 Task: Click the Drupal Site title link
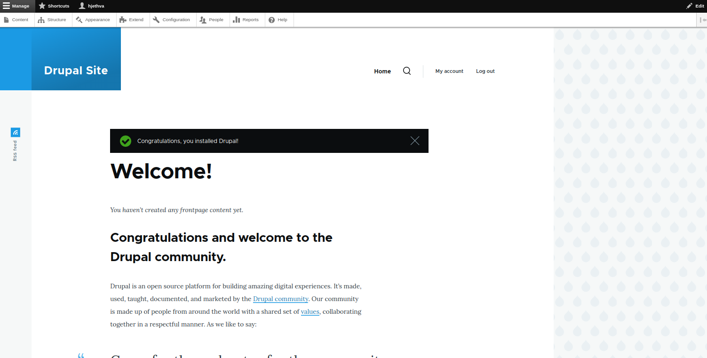pyautogui.click(x=76, y=71)
